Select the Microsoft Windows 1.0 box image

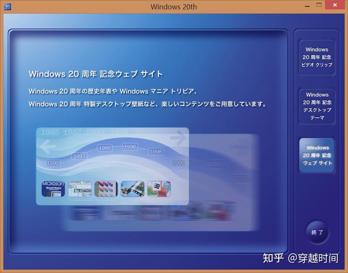tap(52, 189)
